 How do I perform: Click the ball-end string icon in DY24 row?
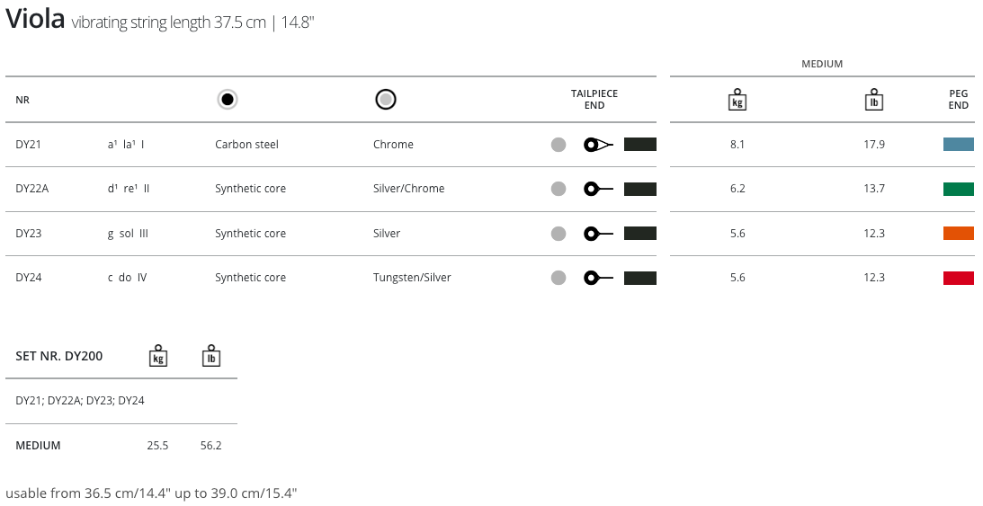[598, 278]
